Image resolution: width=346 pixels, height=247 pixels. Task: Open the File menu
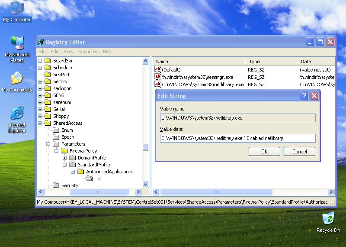pos(42,52)
